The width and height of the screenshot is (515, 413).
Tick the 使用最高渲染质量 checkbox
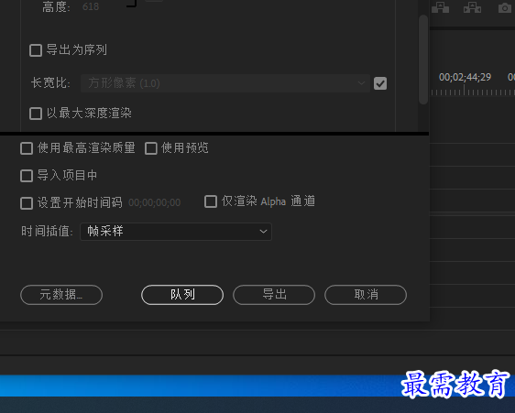[27, 148]
